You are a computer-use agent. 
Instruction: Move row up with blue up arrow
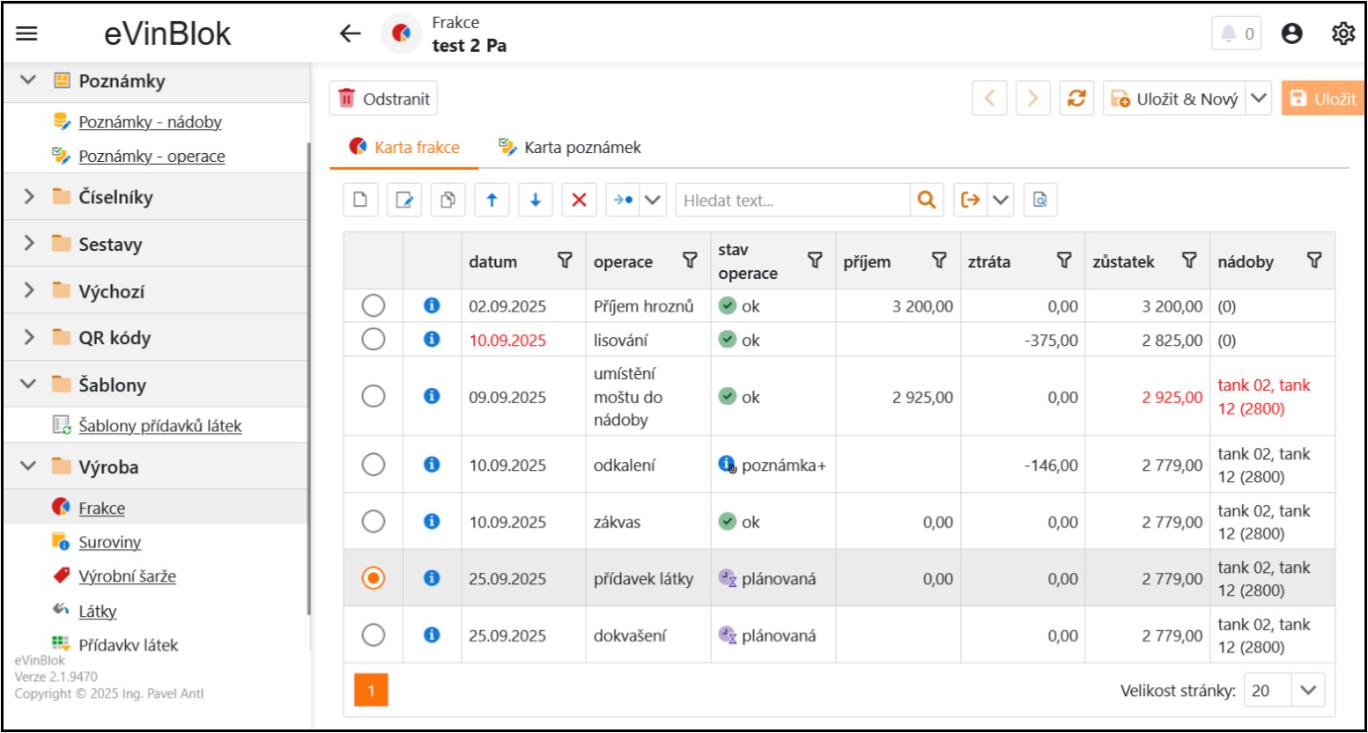[492, 200]
